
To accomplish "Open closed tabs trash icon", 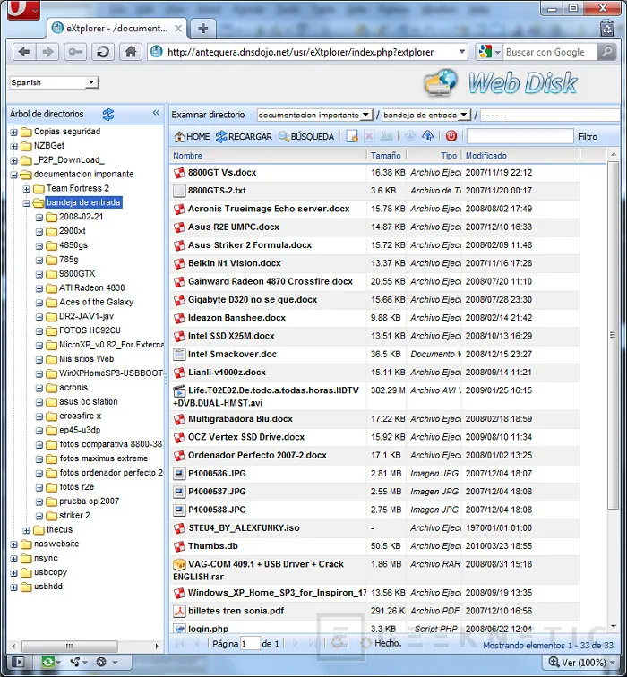I will [607, 28].
